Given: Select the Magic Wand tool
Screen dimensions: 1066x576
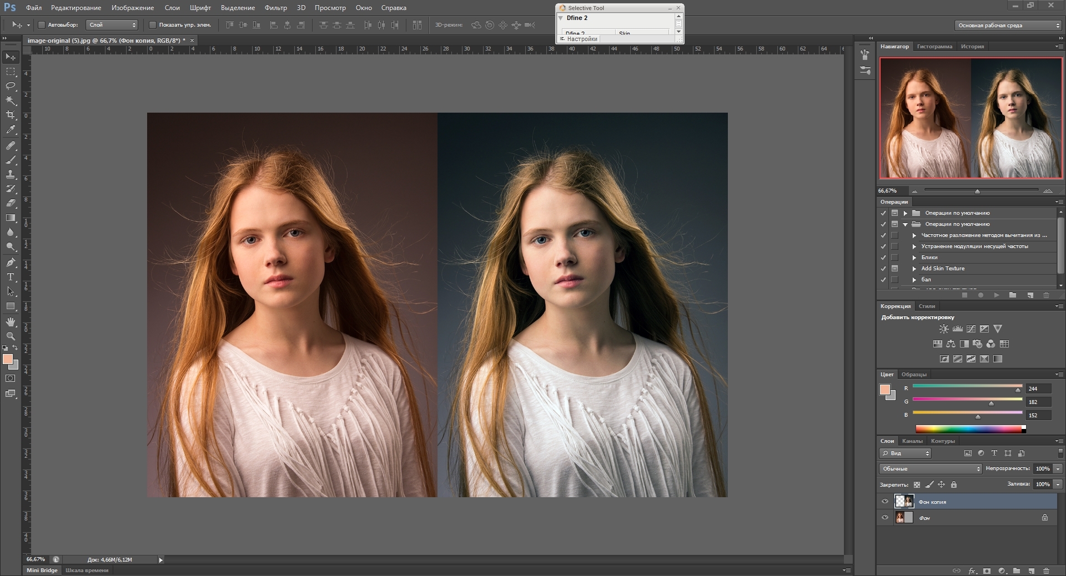Looking at the screenshot, I should (x=11, y=100).
